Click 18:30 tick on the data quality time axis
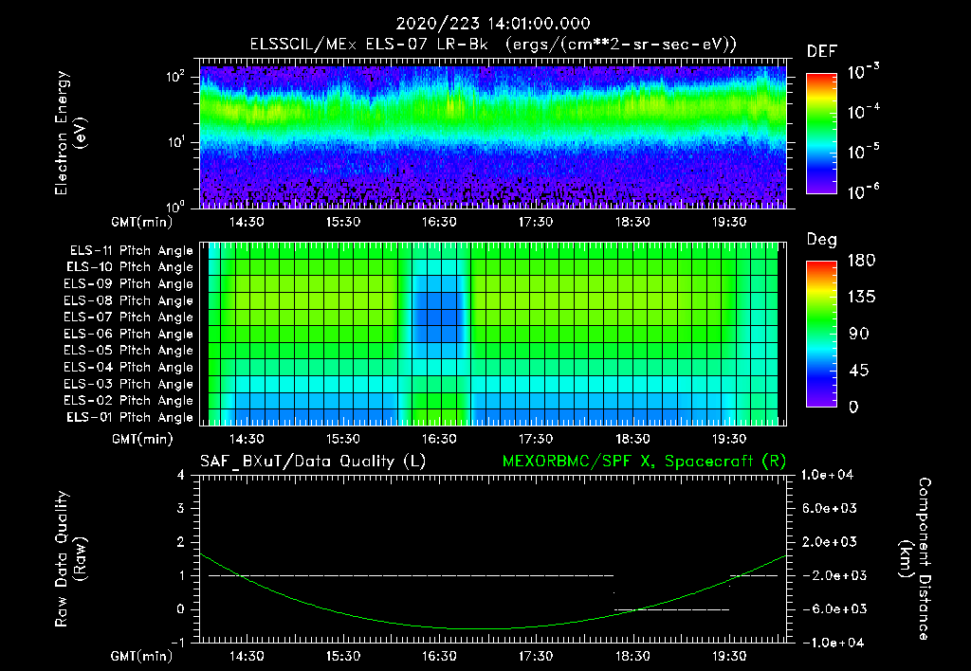The image size is (971, 671). click(632, 656)
